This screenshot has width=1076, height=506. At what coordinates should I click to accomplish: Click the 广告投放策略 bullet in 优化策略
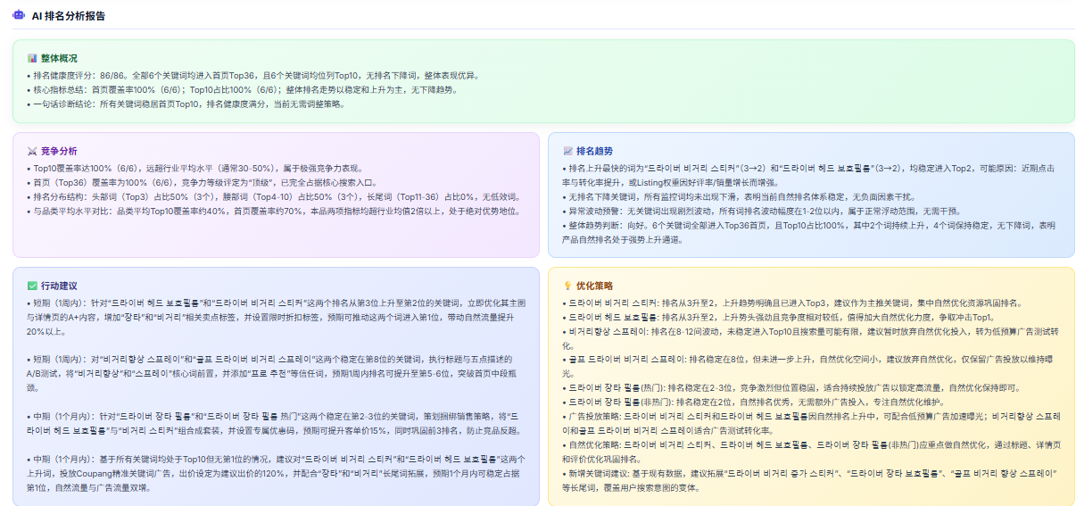812,423
